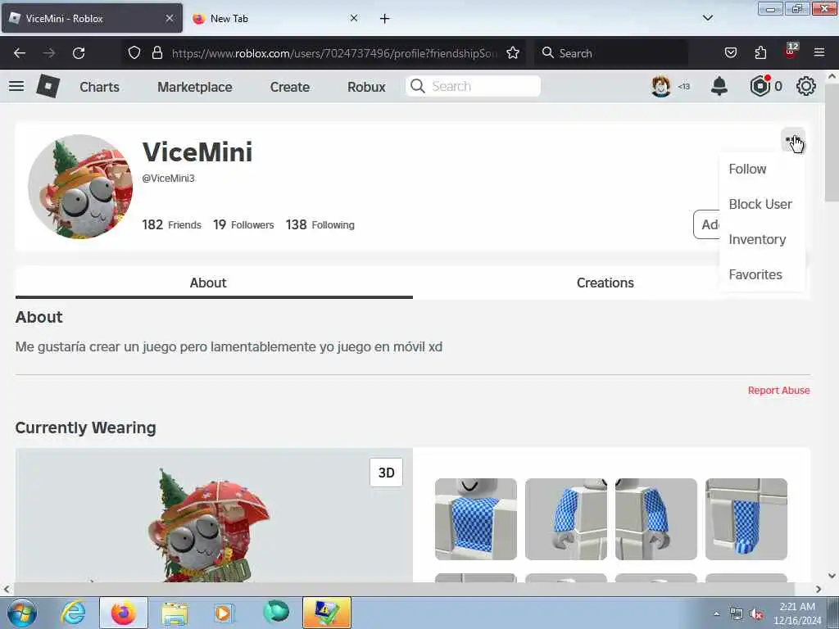Click the horizontal scrollbar right arrow

point(819,589)
